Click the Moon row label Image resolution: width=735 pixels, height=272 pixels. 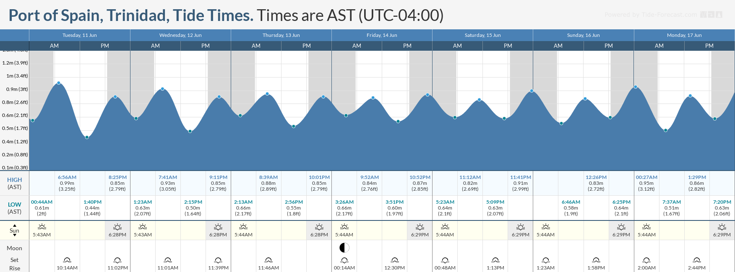pyautogui.click(x=15, y=248)
